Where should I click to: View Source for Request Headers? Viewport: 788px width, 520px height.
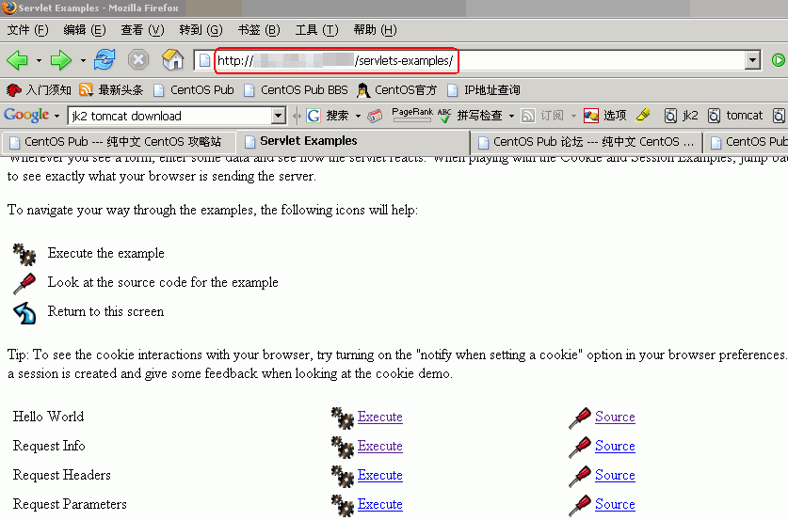pyautogui.click(x=615, y=475)
